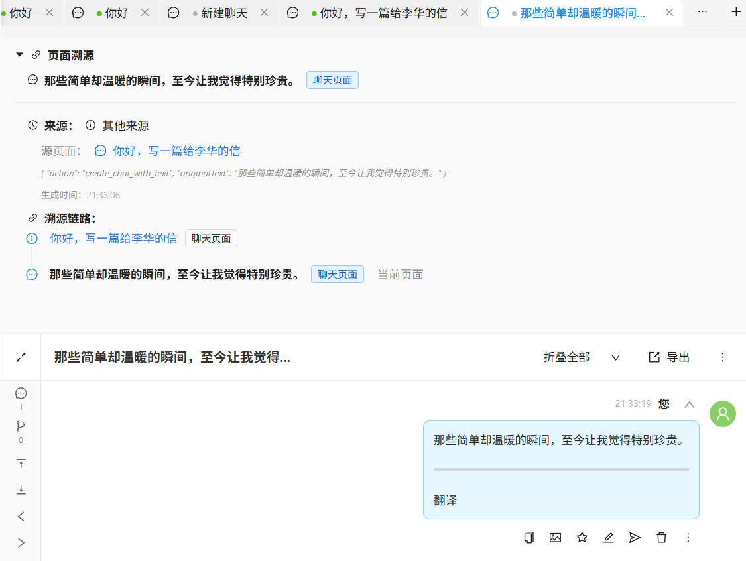Viewport: 746px width, 561px height.
Task: Click the progress bar inside the message bubble
Action: click(561, 471)
